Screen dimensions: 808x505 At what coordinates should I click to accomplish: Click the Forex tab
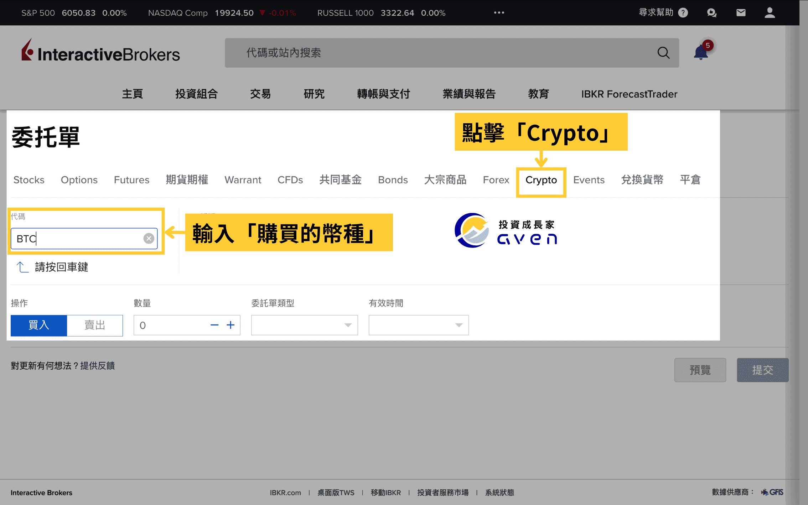pyautogui.click(x=496, y=180)
